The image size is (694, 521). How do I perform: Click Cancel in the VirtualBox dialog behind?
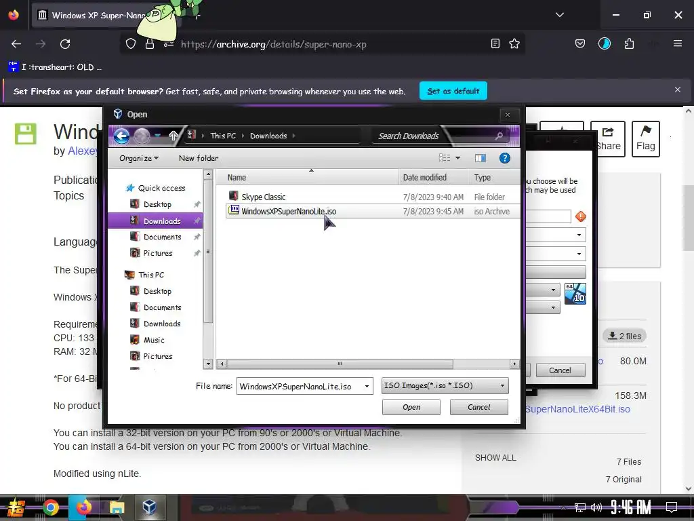click(560, 370)
